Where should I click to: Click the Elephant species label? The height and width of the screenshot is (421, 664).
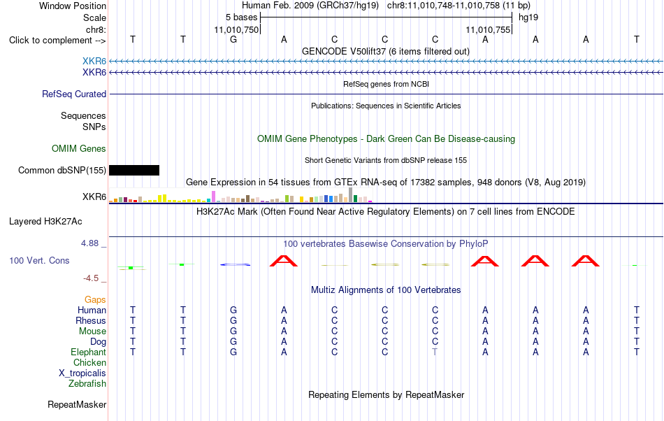click(x=88, y=352)
